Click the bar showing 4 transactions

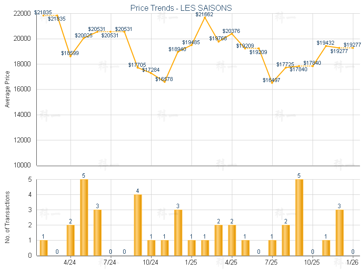pyautogui.click(x=138, y=225)
